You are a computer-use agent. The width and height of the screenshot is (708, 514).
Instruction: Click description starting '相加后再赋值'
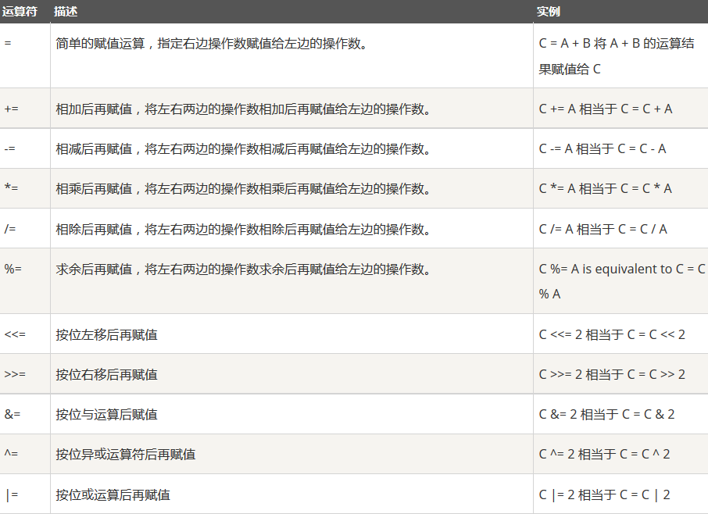244,109
